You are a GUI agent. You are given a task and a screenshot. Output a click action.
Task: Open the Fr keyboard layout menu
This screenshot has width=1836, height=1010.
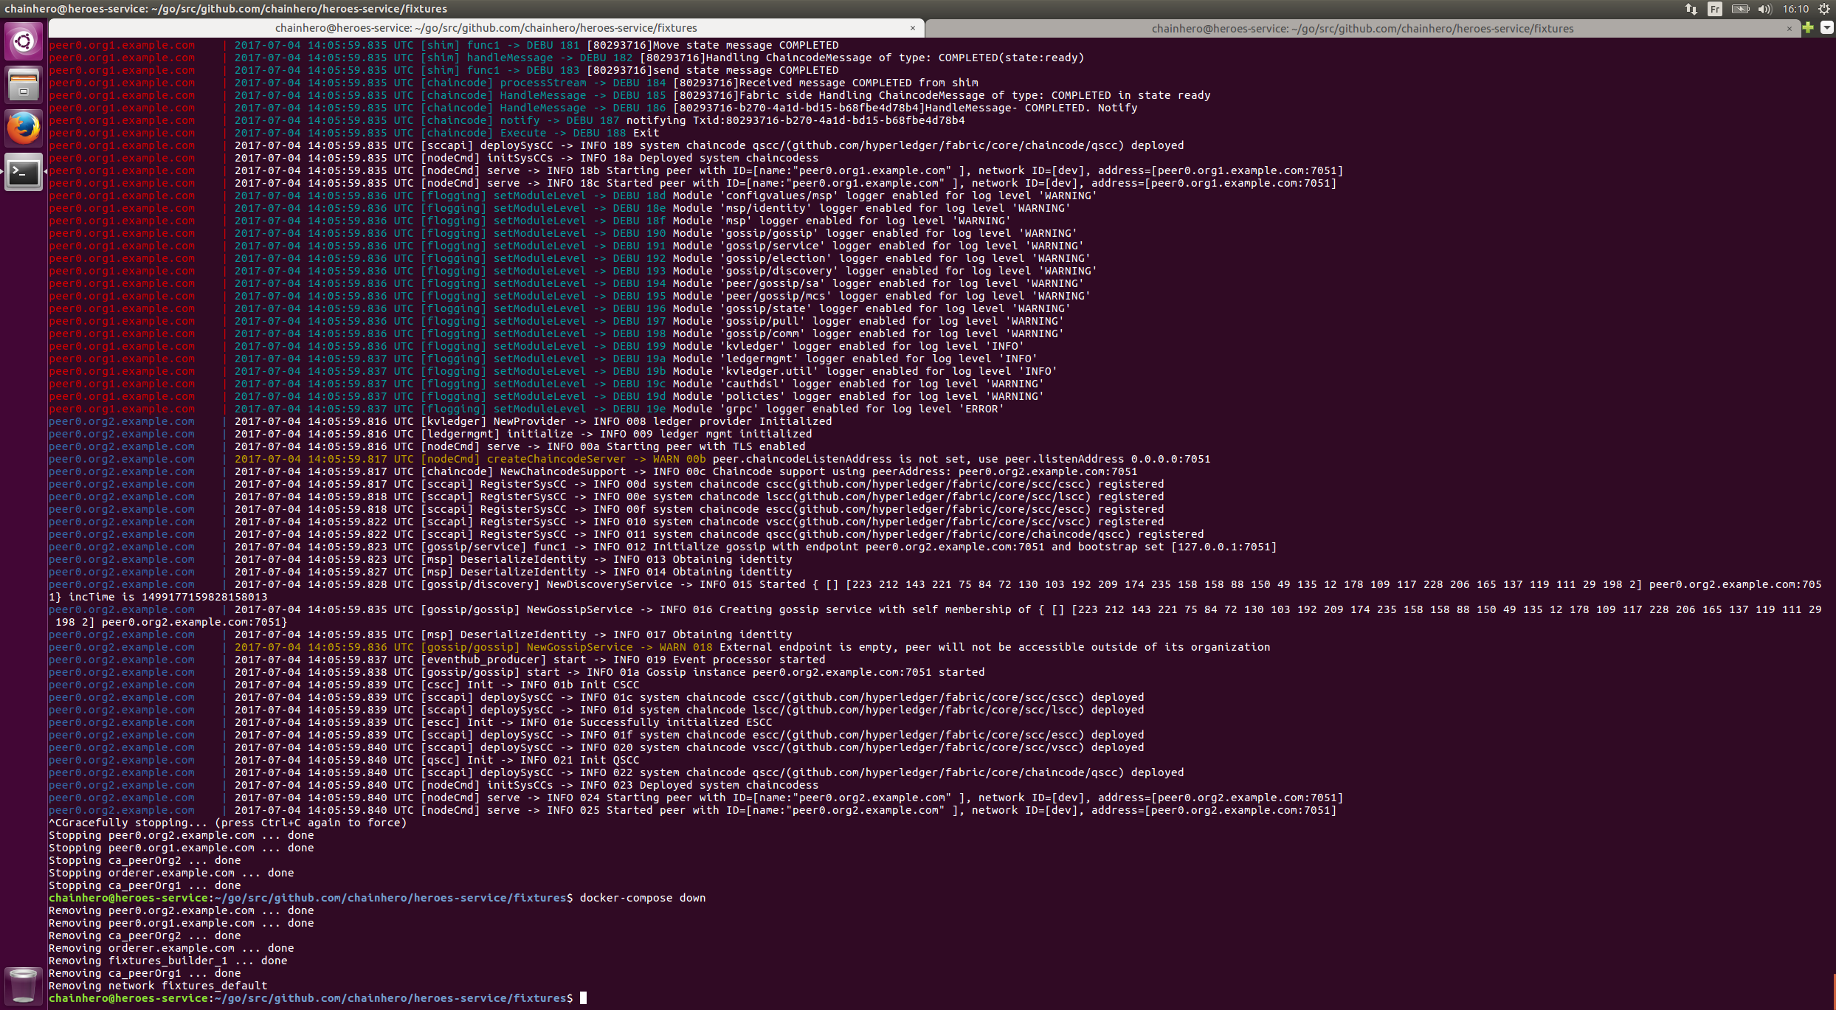1714,9
